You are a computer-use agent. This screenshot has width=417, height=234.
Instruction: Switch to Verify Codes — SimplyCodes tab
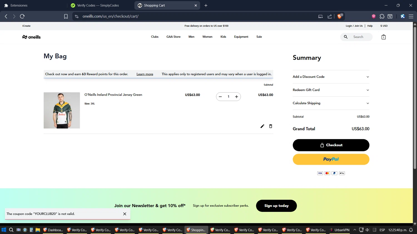click(x=100, y=5)
